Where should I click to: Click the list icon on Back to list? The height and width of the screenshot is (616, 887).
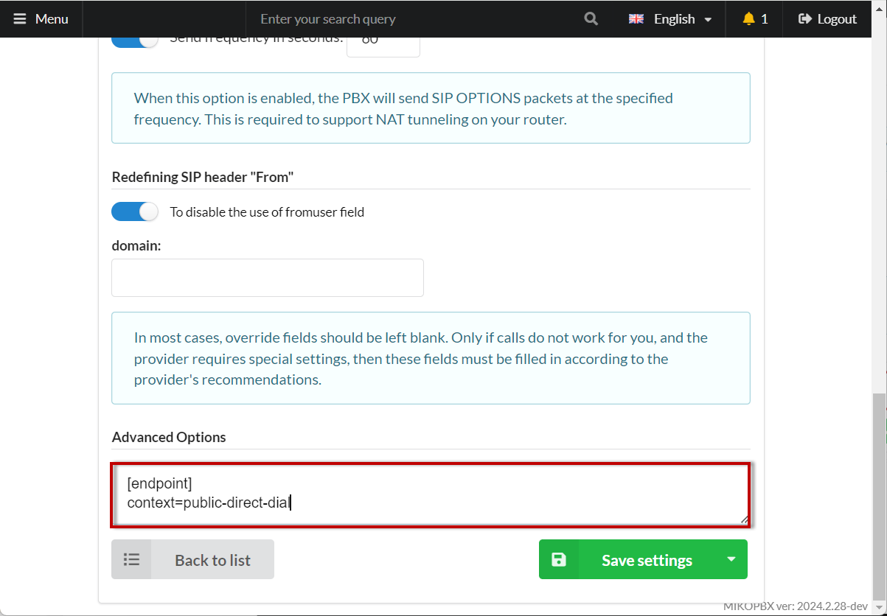point(131,560)
